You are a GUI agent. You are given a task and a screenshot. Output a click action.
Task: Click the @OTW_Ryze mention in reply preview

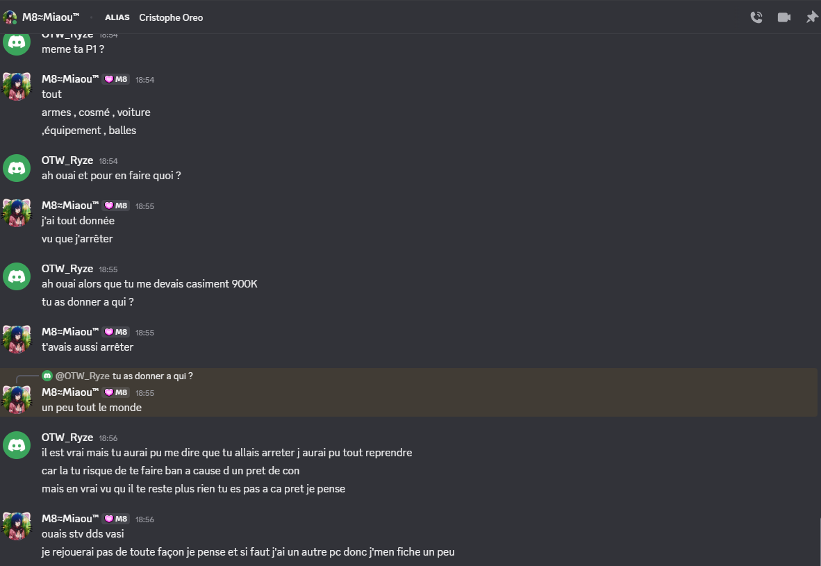click(82, 376)
